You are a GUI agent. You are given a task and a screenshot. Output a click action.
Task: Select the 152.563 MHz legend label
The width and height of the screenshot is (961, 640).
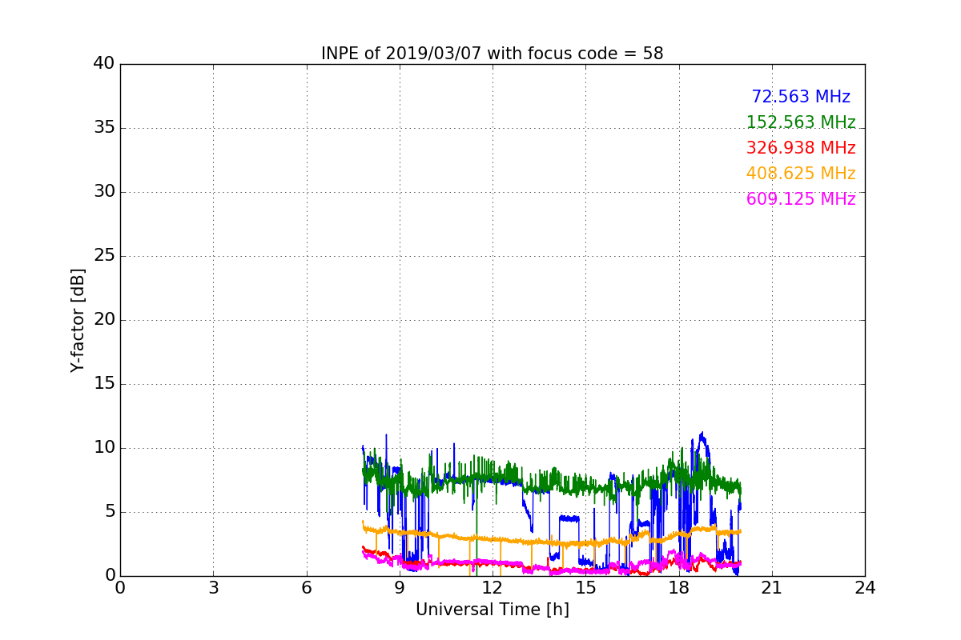point(801,122)
